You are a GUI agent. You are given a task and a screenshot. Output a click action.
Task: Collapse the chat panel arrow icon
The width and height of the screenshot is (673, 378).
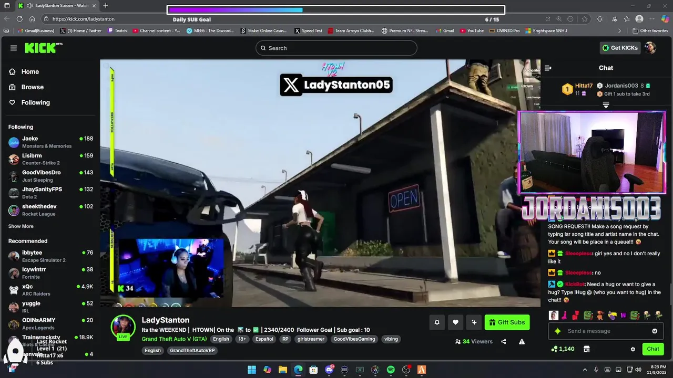point(548,68)
